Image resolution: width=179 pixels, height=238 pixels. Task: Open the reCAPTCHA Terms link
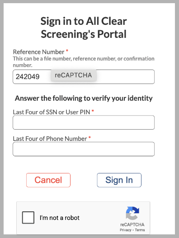140,230
